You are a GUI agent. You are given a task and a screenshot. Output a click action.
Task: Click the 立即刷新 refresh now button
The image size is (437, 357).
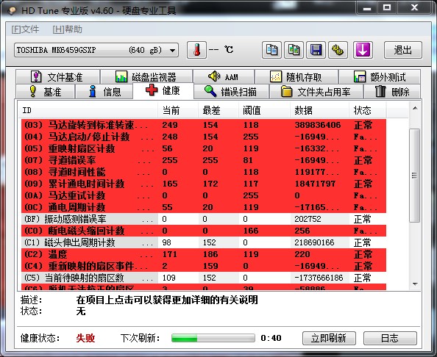pyautogui.click(x=329, y=338)
